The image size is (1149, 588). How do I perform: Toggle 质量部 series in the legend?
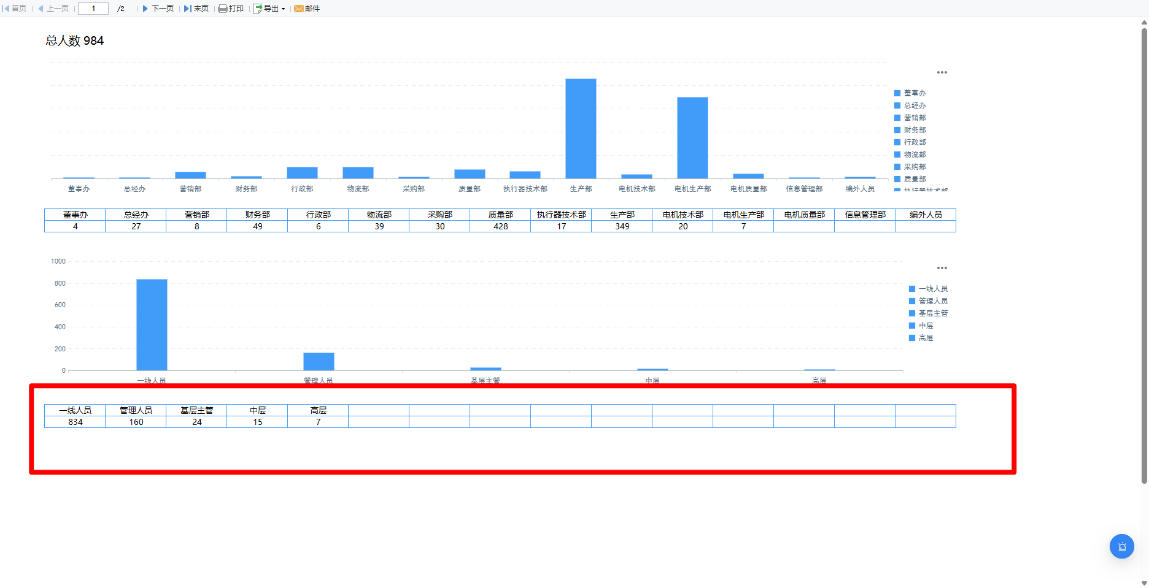910,179
